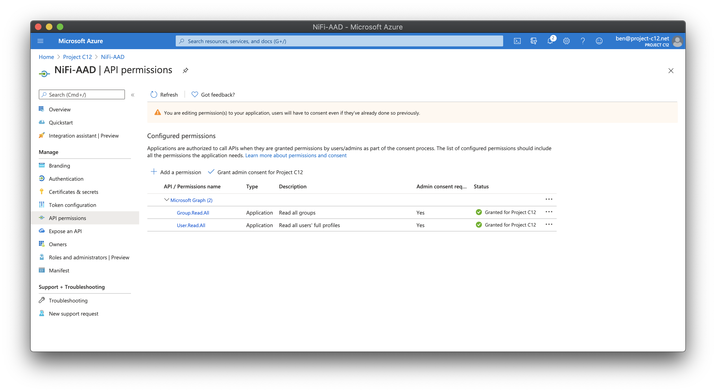The height and width of the screenshot is (392, 716).
Task: Pin the API permissions blade
Action: click(x=185, y=70)
